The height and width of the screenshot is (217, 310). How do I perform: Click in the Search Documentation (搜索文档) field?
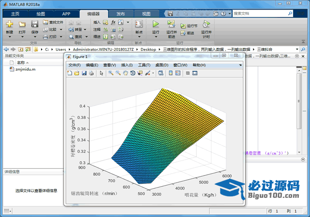tap(260, 13)
